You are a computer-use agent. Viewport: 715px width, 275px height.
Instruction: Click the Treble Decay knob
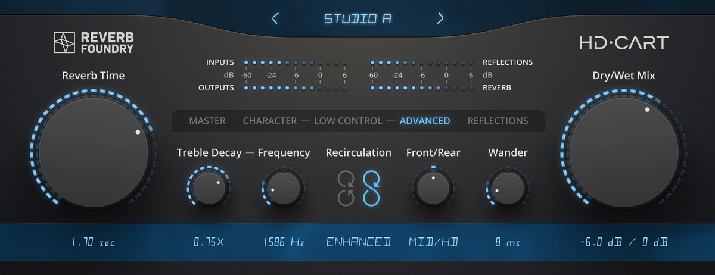[209, 188]
